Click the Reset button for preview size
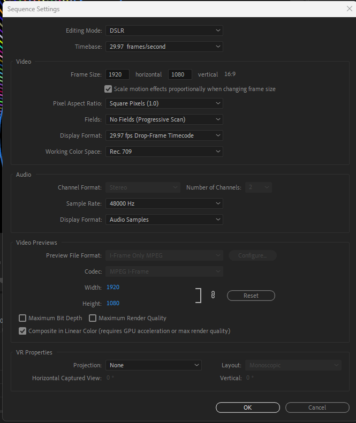The height and width of the screenshot is (423, 356). pos(251,296)
